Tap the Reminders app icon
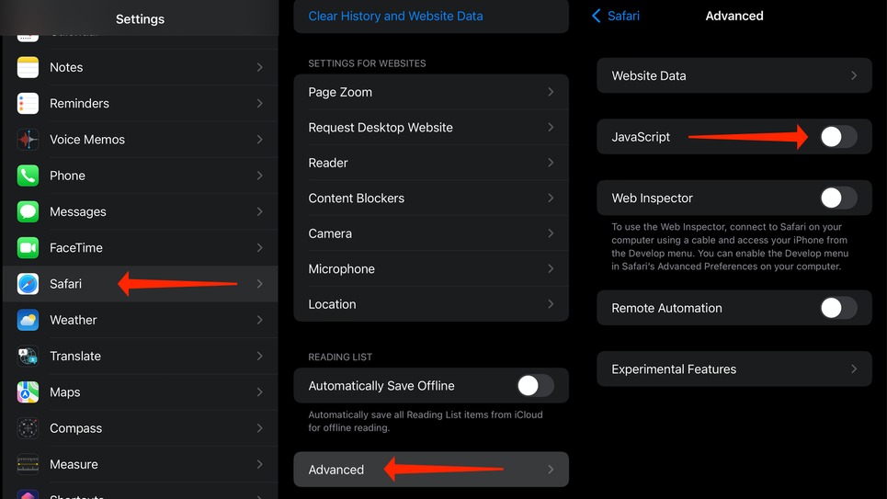Screen dimensions: 887x499 pyautogui.click(x=28, y=103)
